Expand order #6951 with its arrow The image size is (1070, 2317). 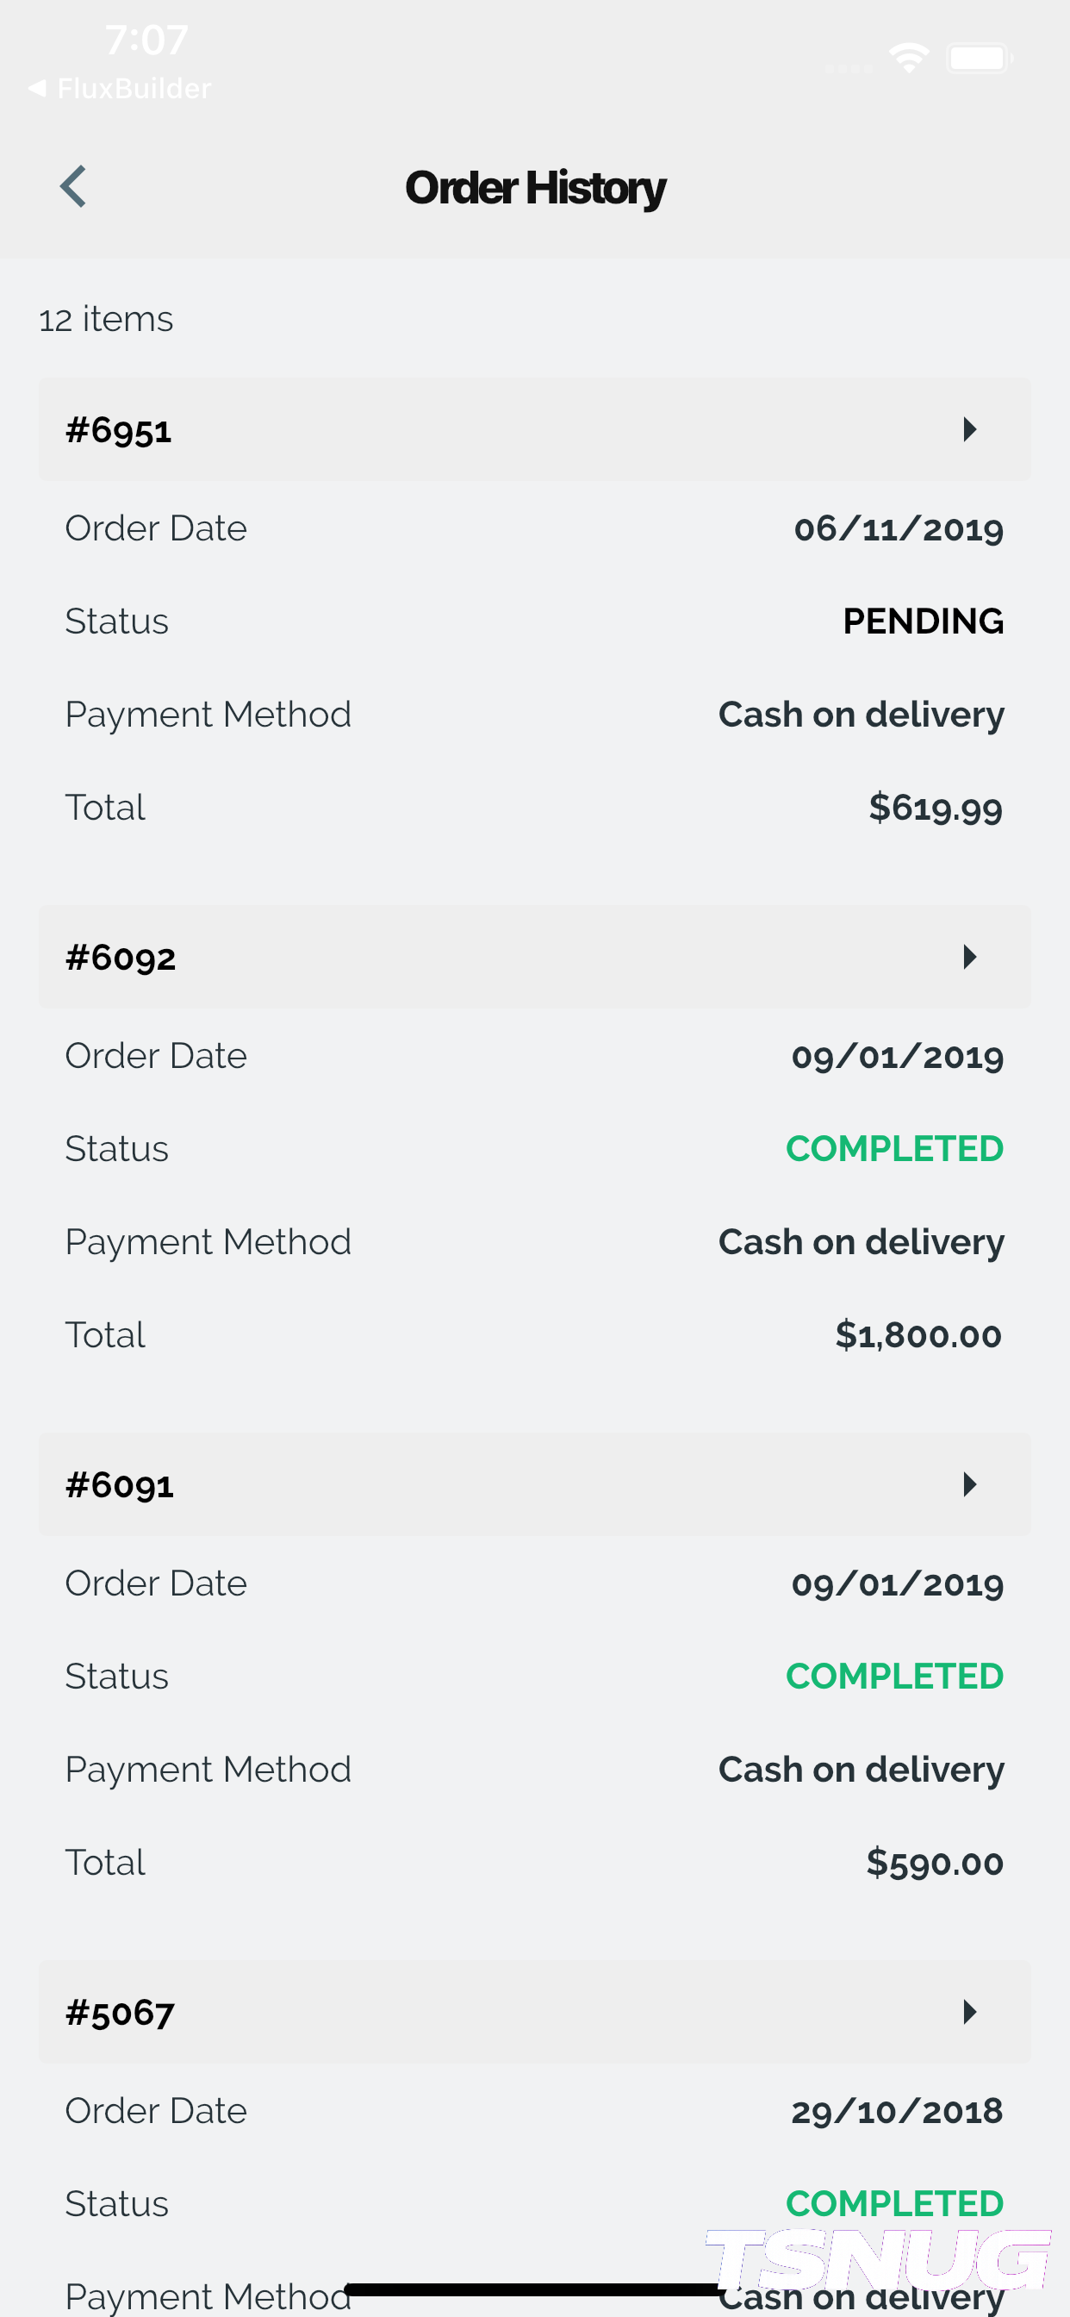click(x=968, y=430)
